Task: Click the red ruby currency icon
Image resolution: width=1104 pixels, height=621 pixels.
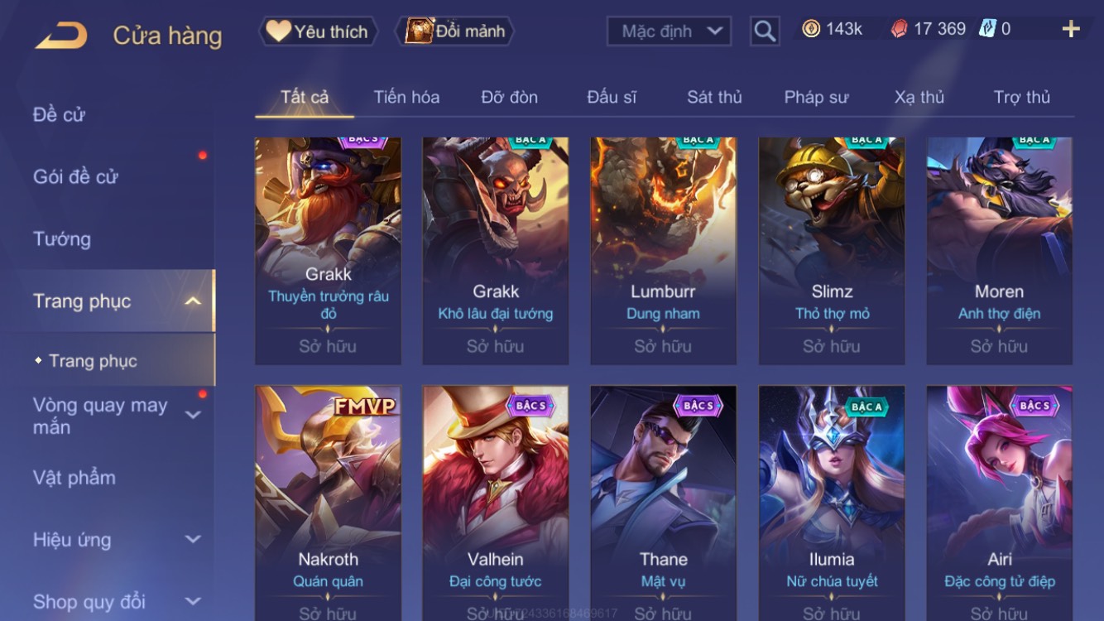Action: [899, 29]
